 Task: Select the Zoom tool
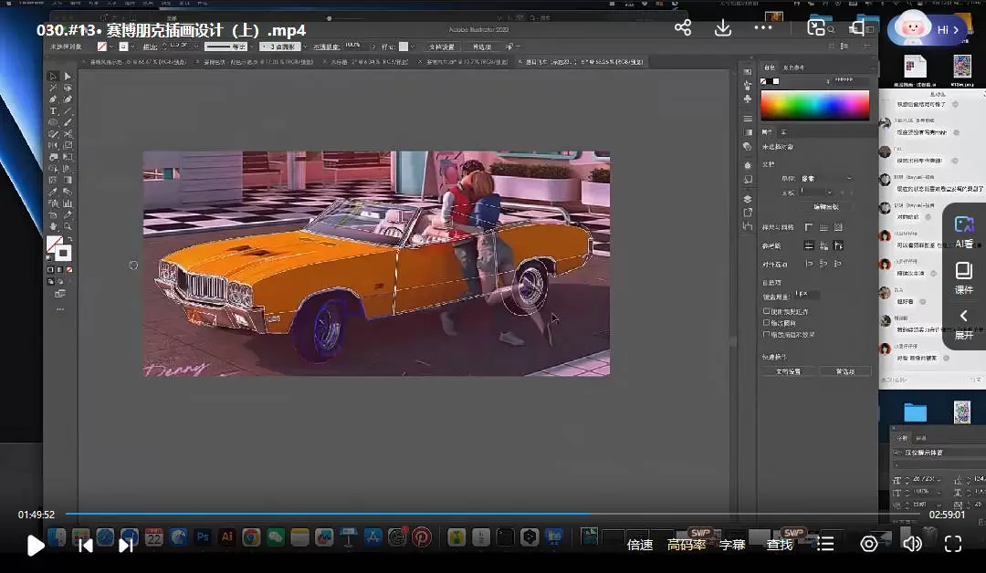tap(68, 226)
